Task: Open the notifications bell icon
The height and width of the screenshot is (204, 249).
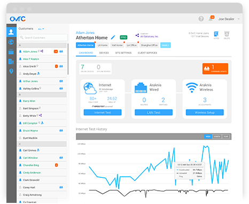Action: (211, 19)
